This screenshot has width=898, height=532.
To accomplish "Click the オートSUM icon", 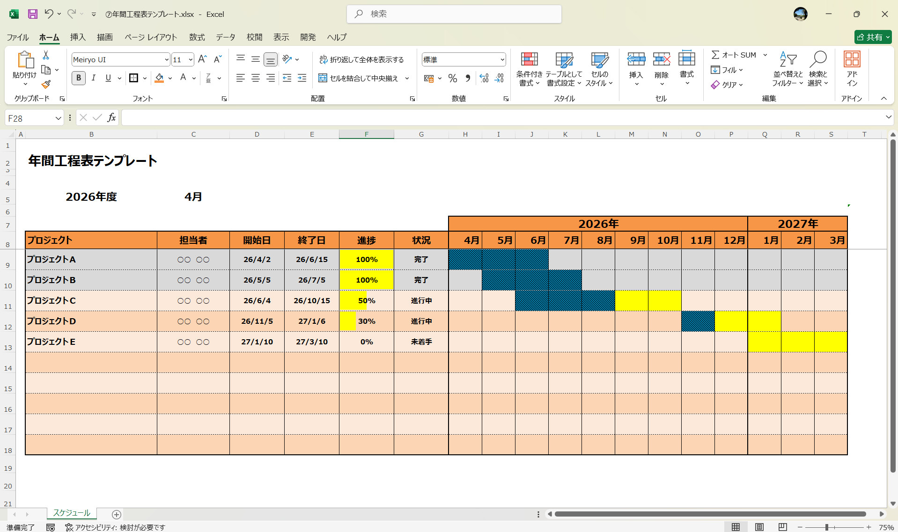I will click(716, 54).
